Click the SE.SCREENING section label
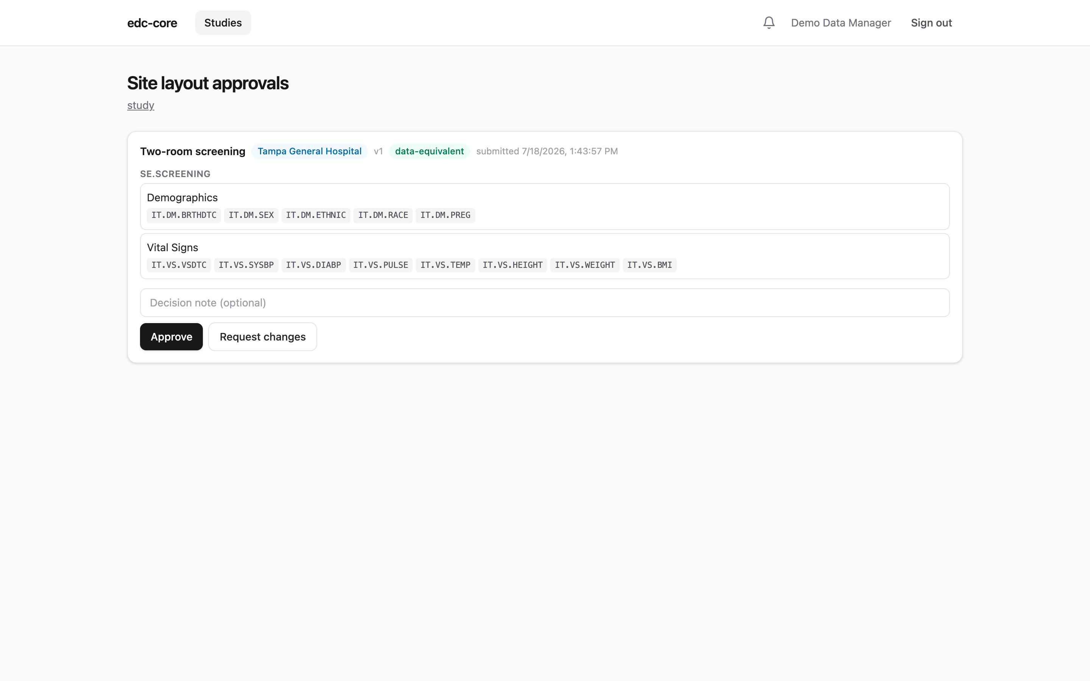Viewport: 1090px width, 681px height. point(175,174)
